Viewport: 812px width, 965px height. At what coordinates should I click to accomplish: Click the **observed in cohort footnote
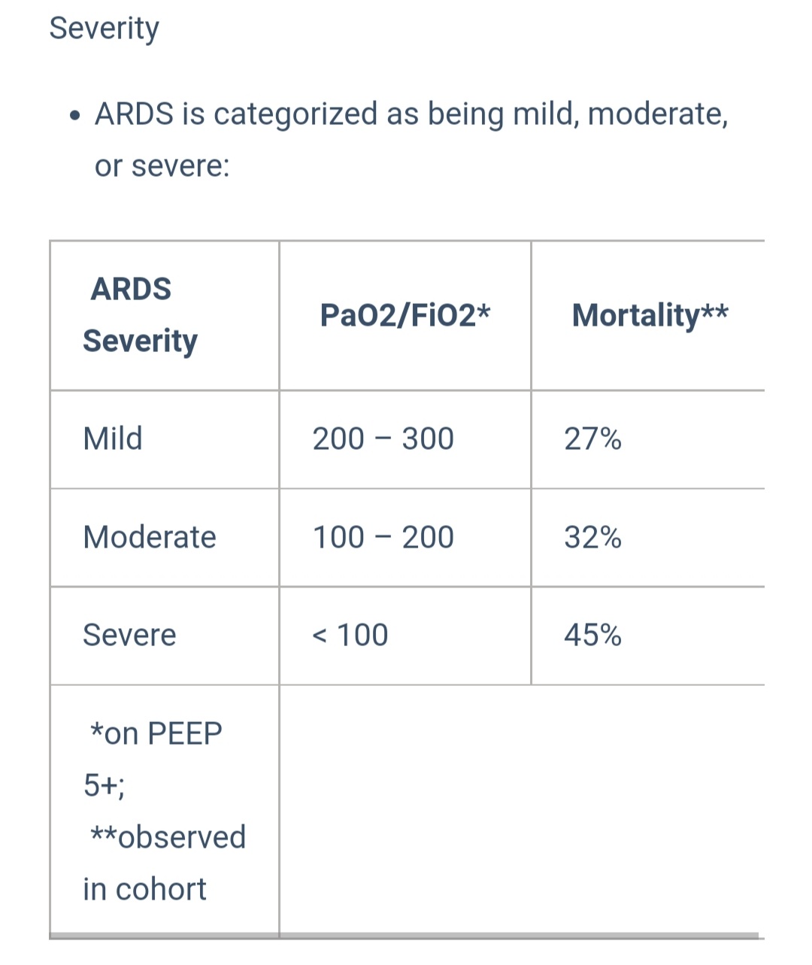click(x=165, y=863)
